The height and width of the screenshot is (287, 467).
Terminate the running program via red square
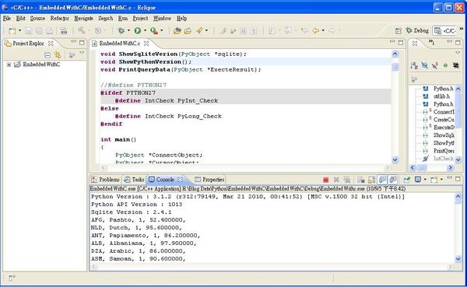tap(326, 180)
